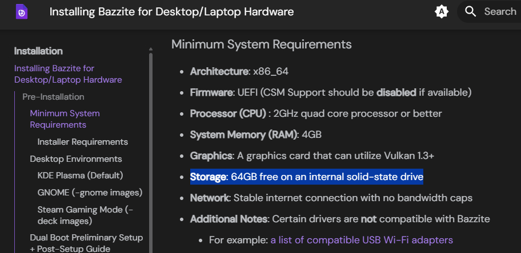
Task: Navigate to Desktop Environments sidebar item
Action: tap(76, 159)
